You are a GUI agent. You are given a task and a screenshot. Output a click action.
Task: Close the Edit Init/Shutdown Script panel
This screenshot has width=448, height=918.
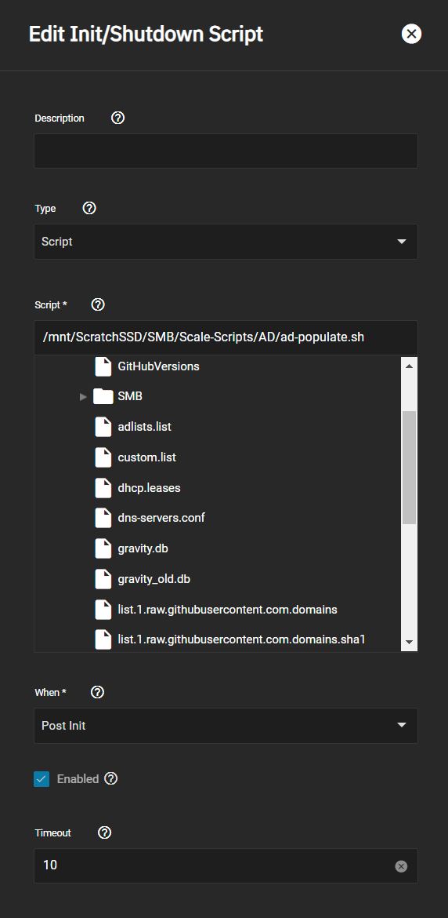[x=412, y=34]
